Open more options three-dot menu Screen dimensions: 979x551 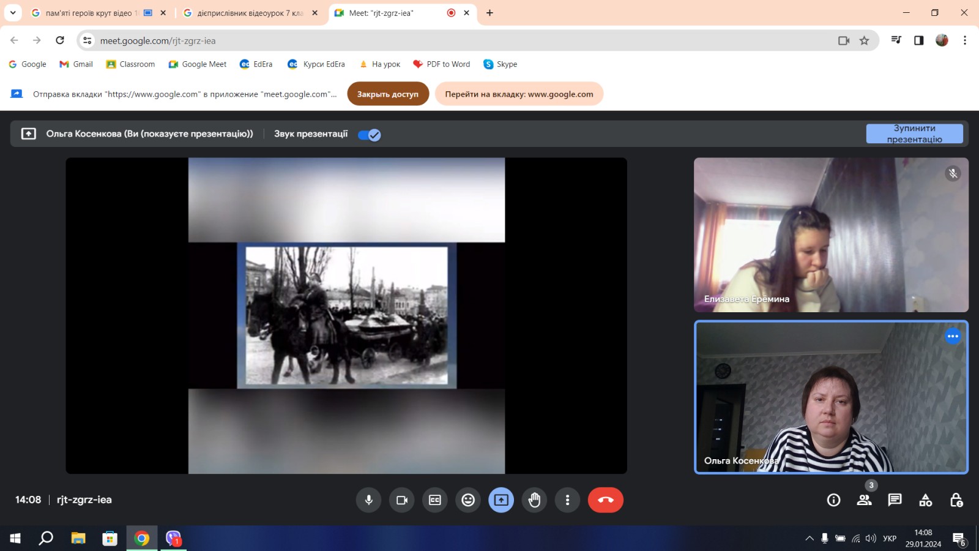click(567, 500)
